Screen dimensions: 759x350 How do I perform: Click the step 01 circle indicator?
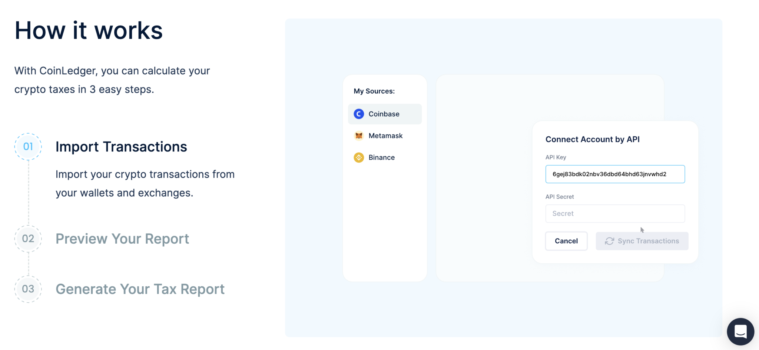pyautogui.click(x=28, y=146)
